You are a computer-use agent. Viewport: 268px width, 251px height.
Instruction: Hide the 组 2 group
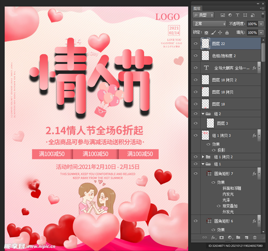pos(196,114)
